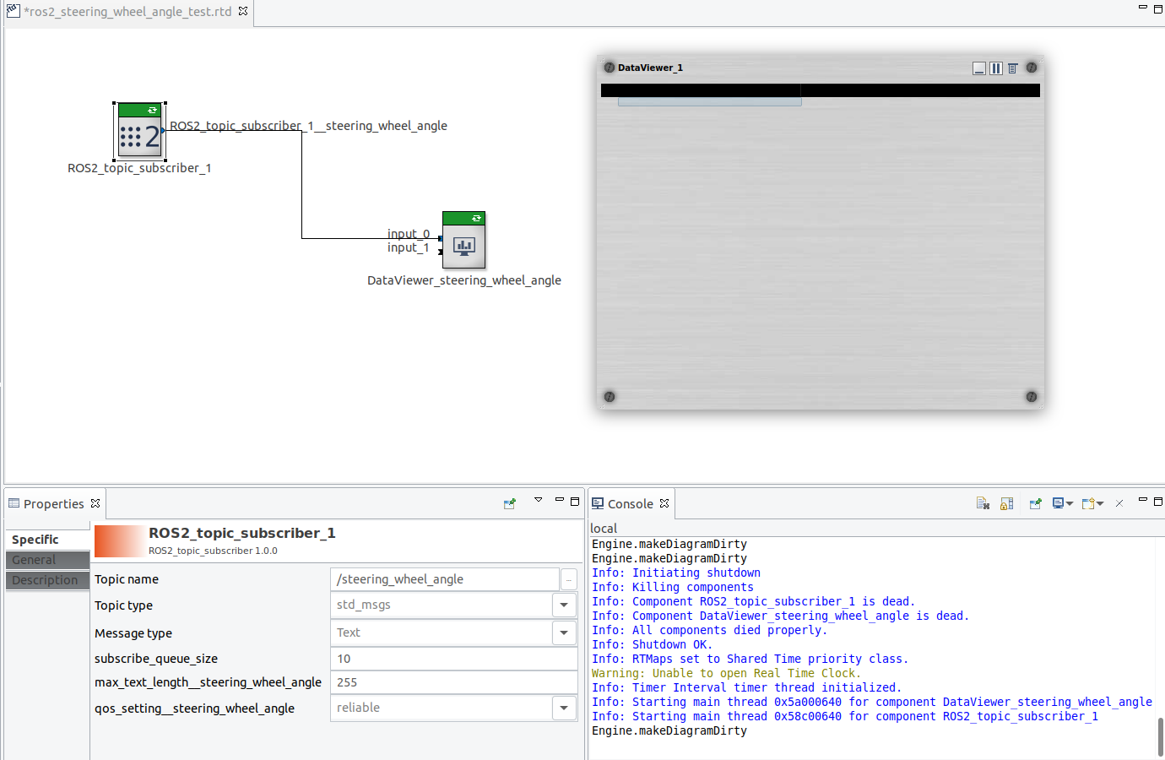Open the Properties view menu chevron

[x=538, y=501]
